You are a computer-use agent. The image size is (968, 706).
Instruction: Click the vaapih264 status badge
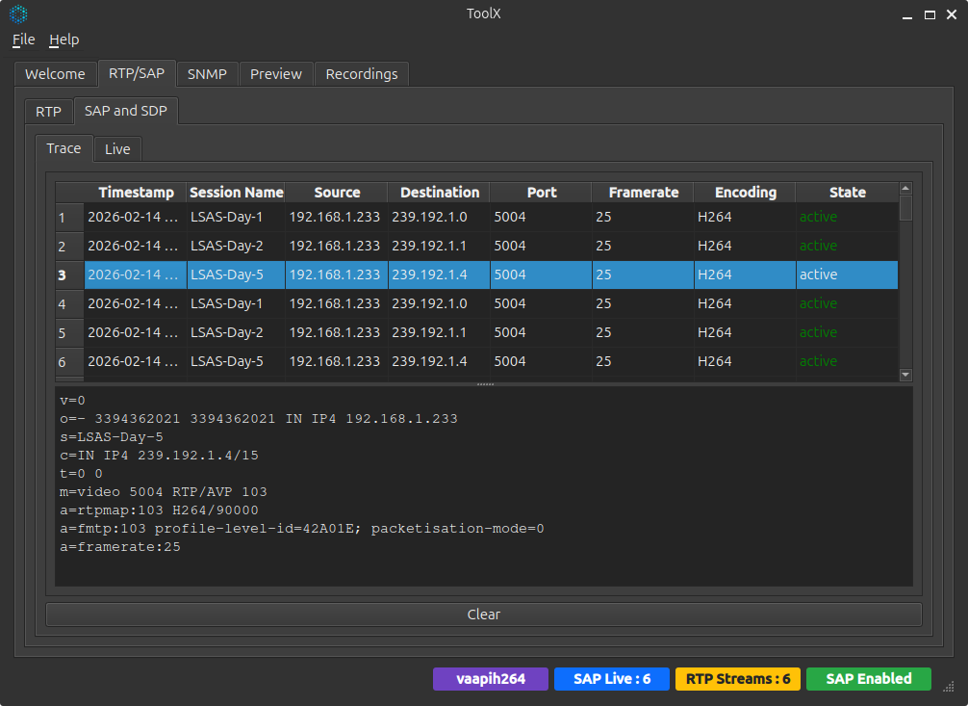490,679
